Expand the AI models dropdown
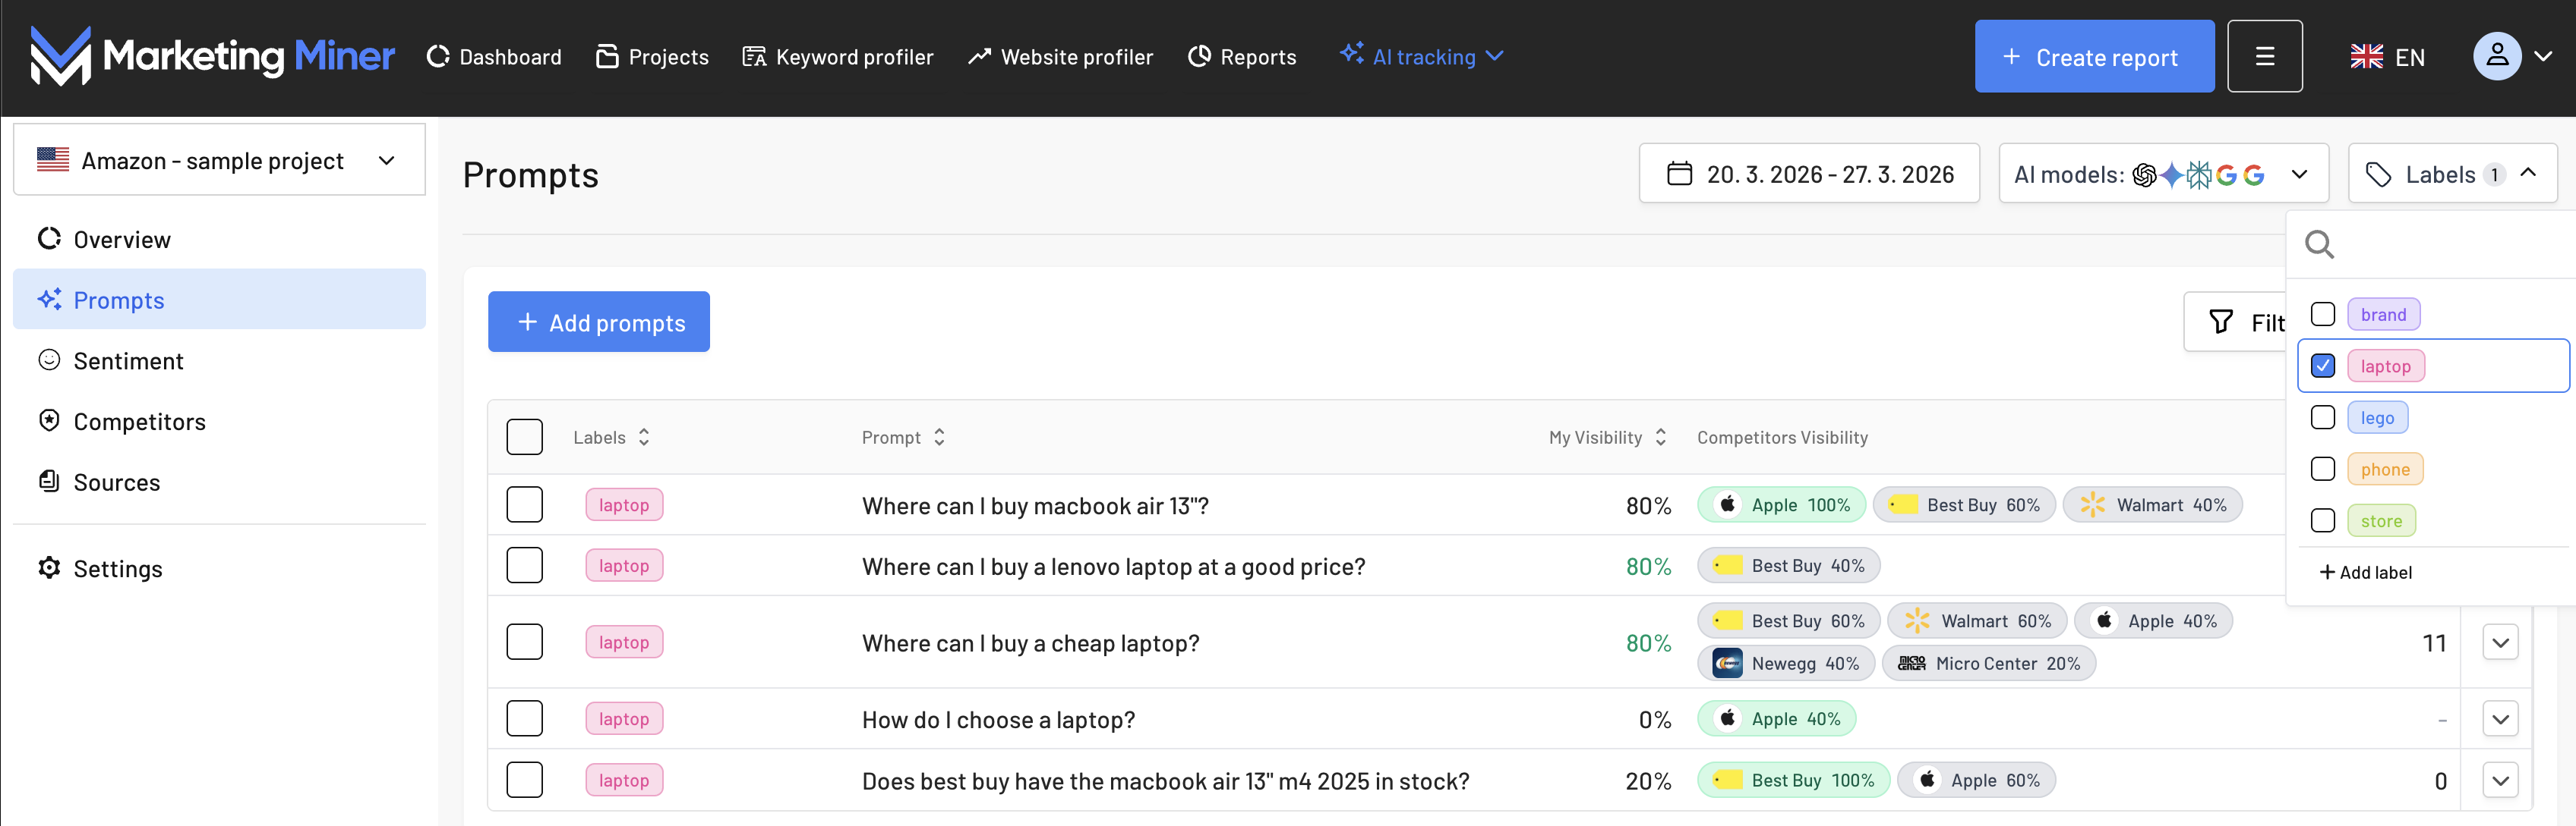The height and width of the screenshot is (826, 2576). [x=2162, y=174]
